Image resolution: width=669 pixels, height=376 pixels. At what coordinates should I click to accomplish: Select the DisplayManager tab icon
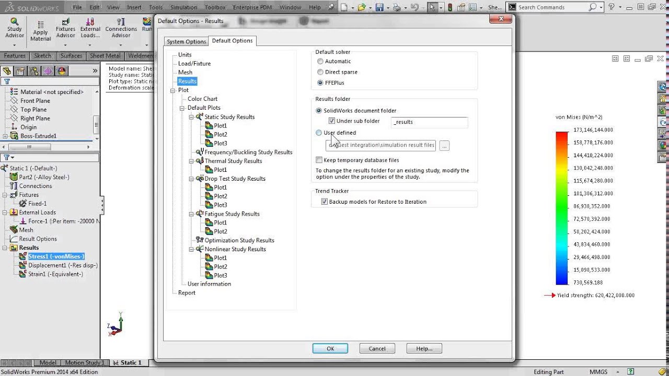coord(62,71)
